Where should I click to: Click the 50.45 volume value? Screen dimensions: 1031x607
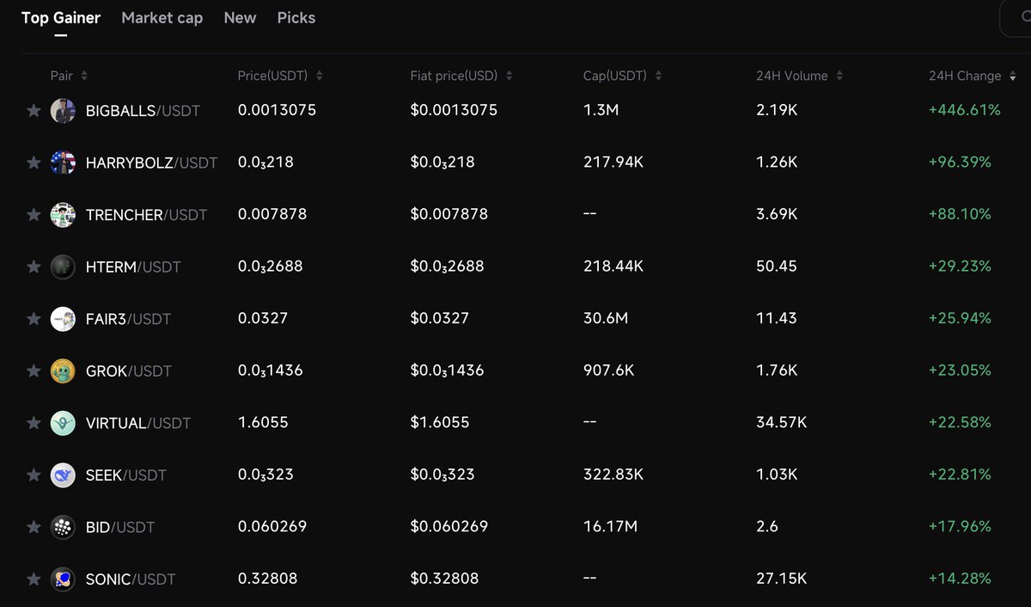tap(776, 267)
